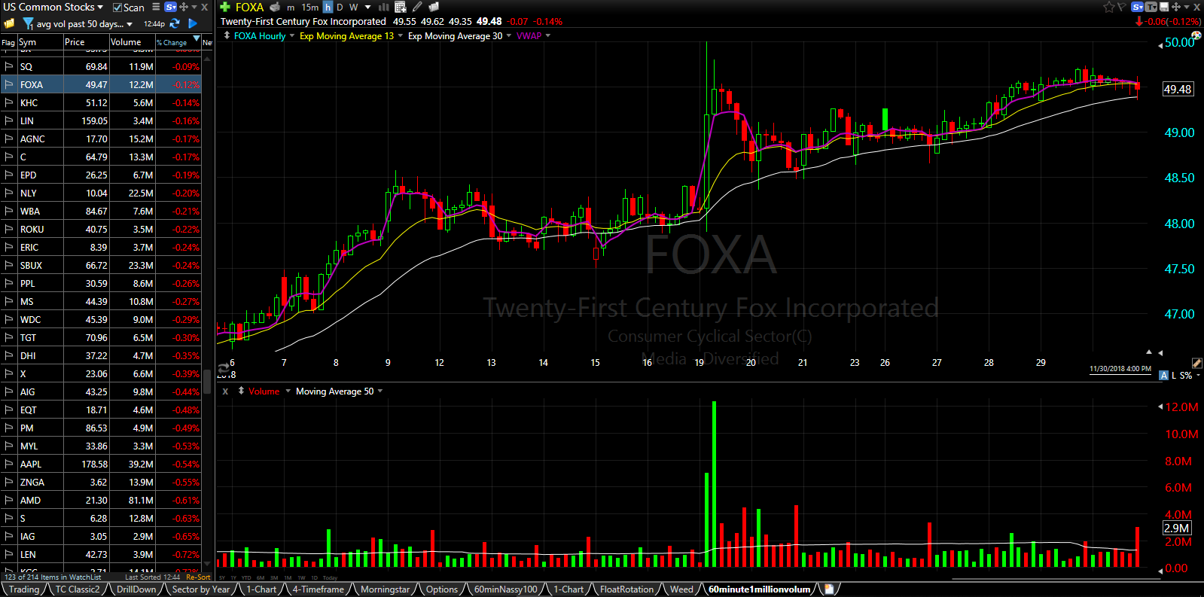Screen dimensions: 1204x597
Task: Open chart 'S' symbol link dropdown
Action: (1137, 7)
